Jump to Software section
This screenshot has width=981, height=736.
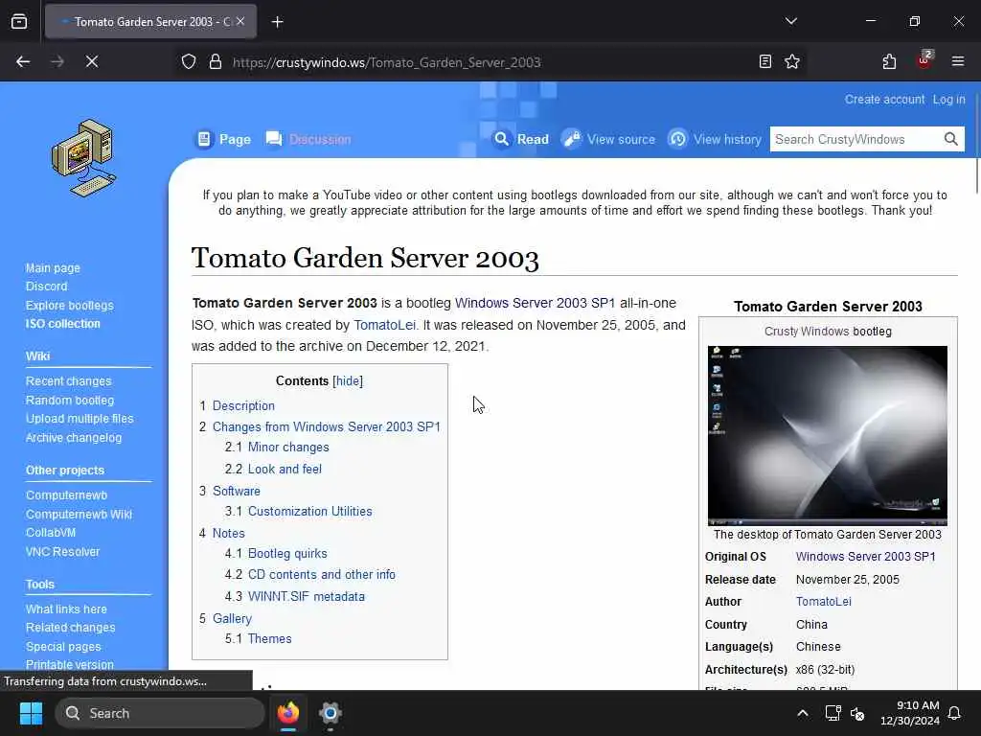[236, 491]
